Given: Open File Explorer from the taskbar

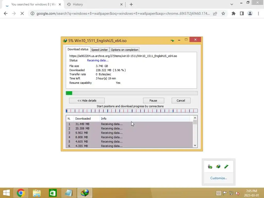Looking at the screenshot, I should click(37, 193).
